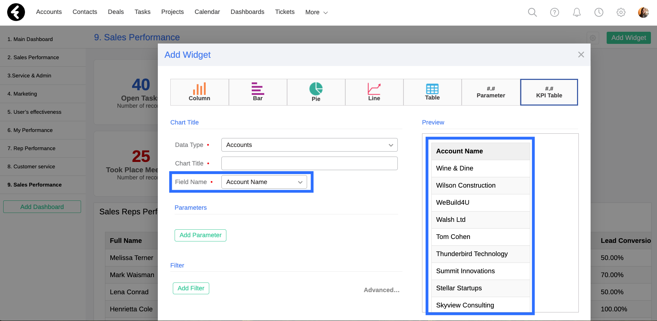Close the Add Widget dialog
The width and height of the screenshot is (657, 321).
point(581,55)
